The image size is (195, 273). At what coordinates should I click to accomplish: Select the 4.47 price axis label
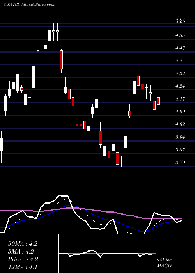pos(180,48)
